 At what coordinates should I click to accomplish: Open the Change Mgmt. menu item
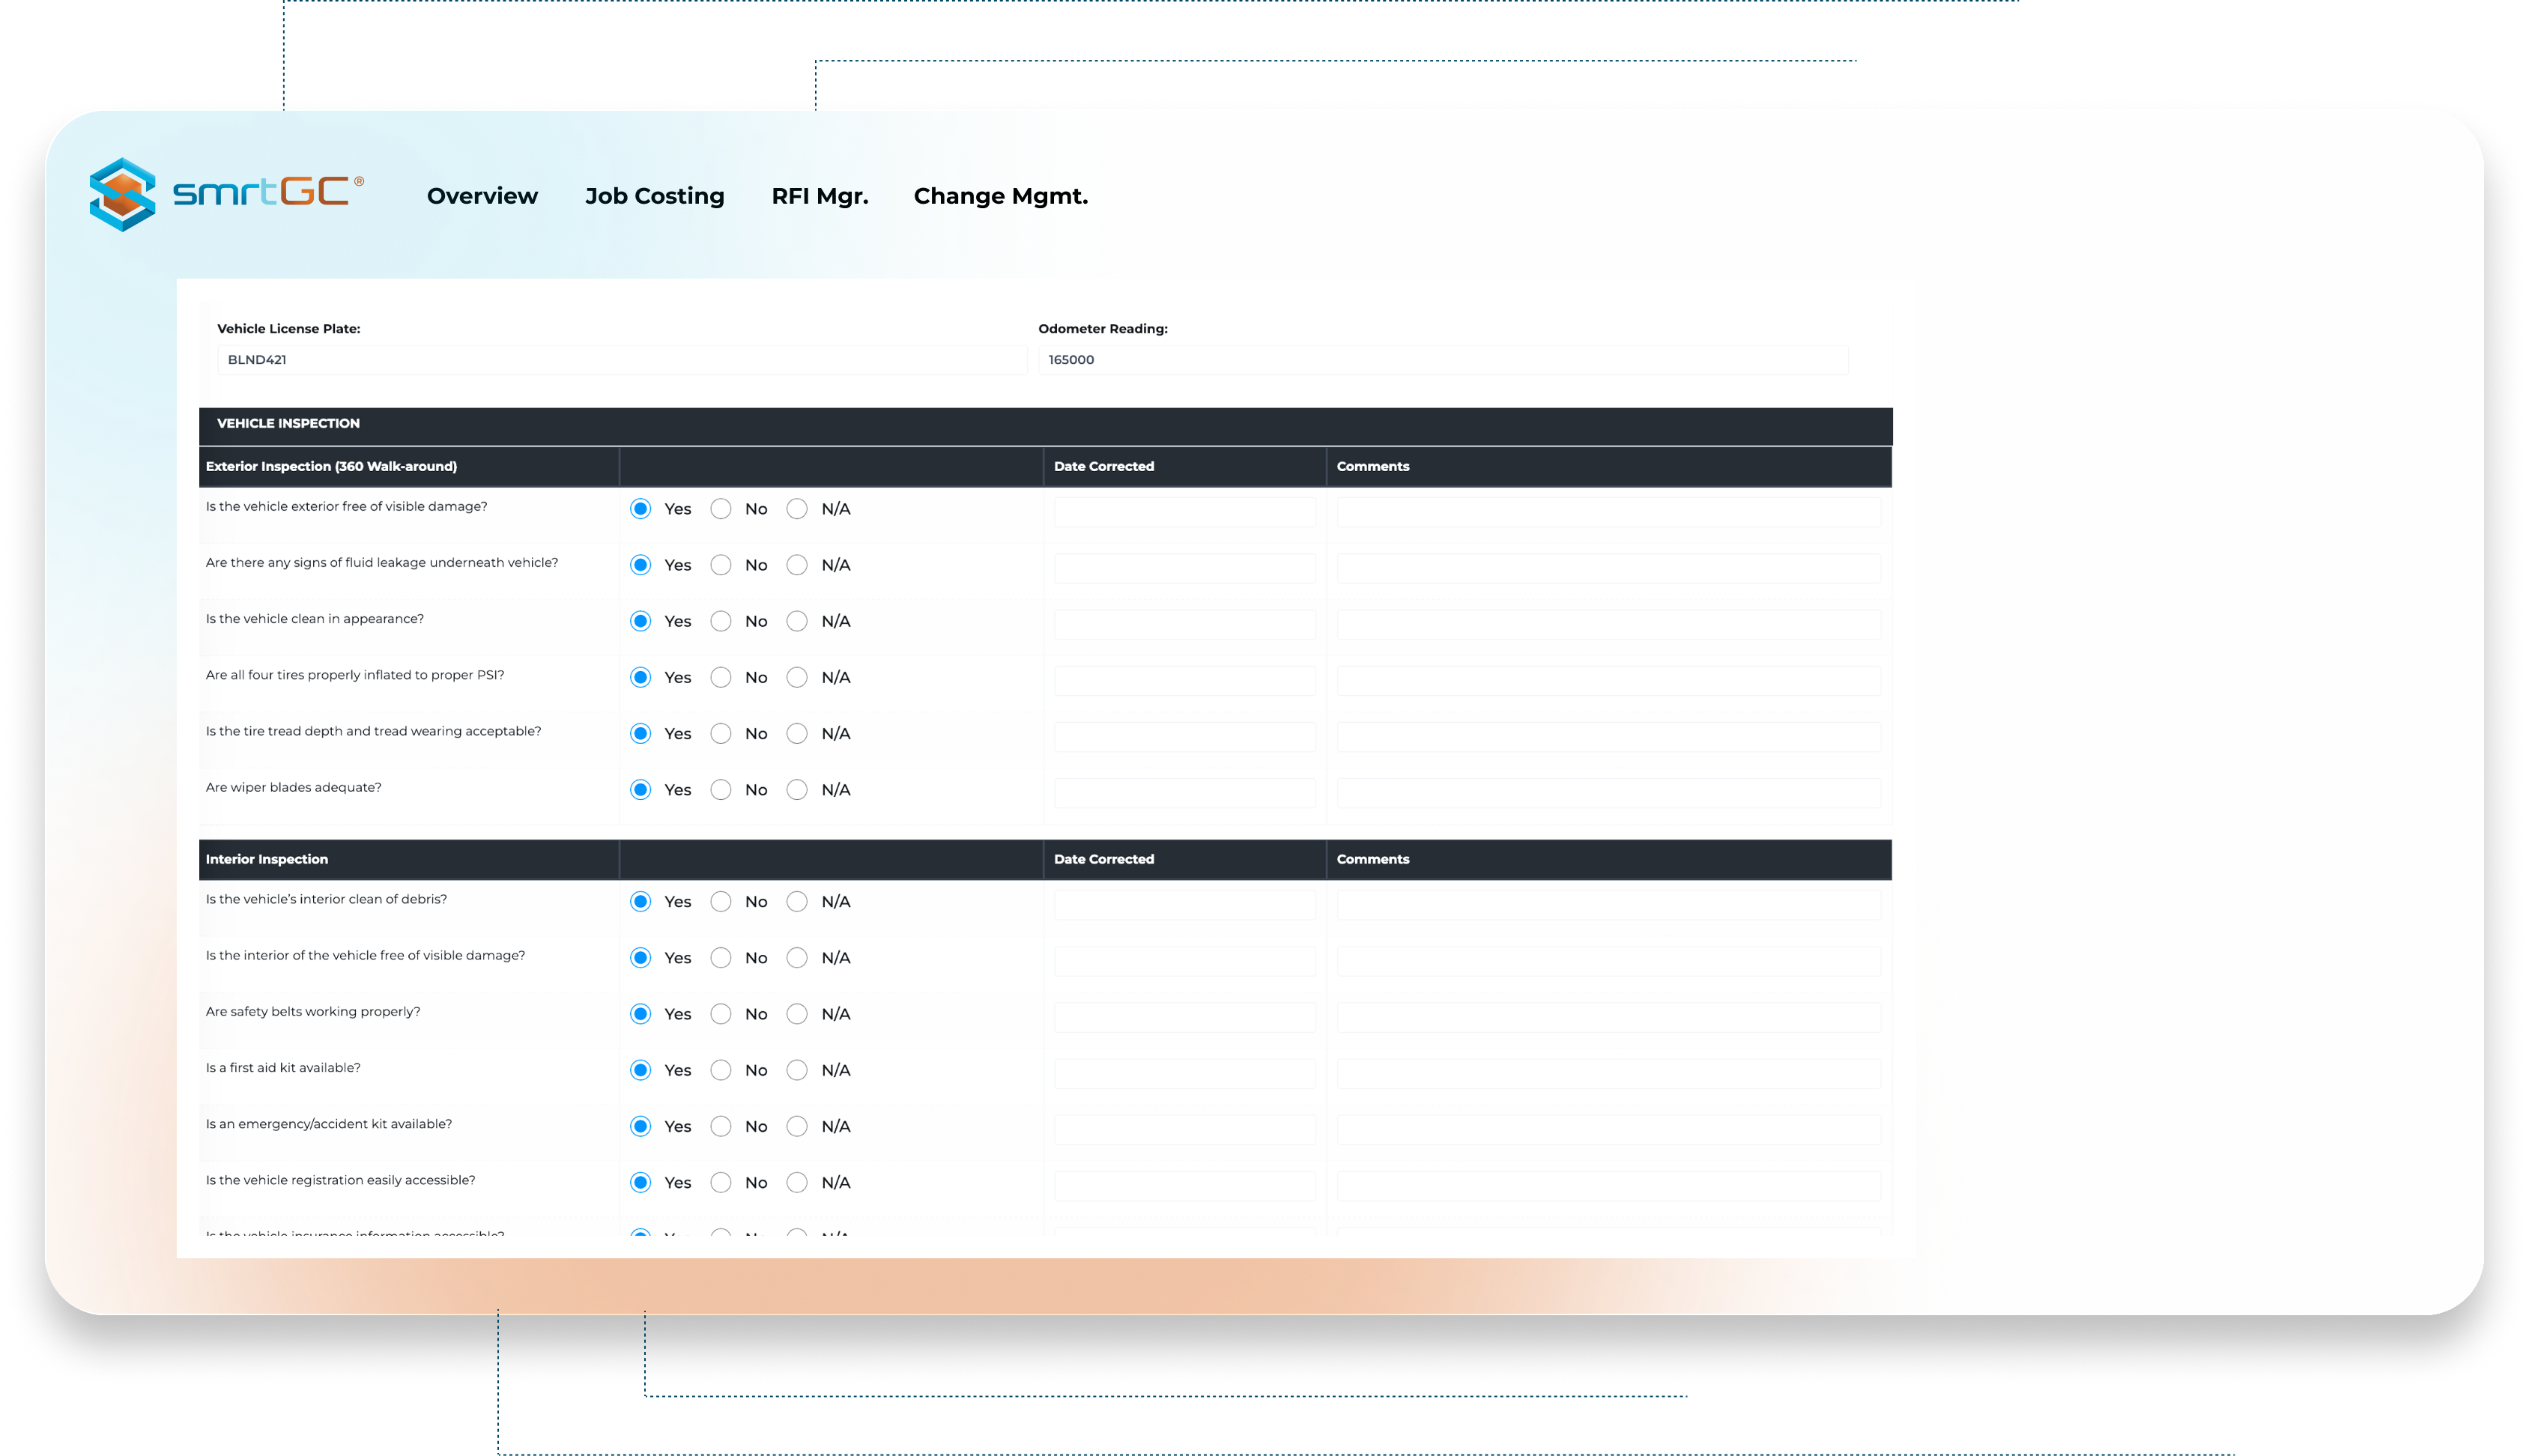pos(1000,196)
